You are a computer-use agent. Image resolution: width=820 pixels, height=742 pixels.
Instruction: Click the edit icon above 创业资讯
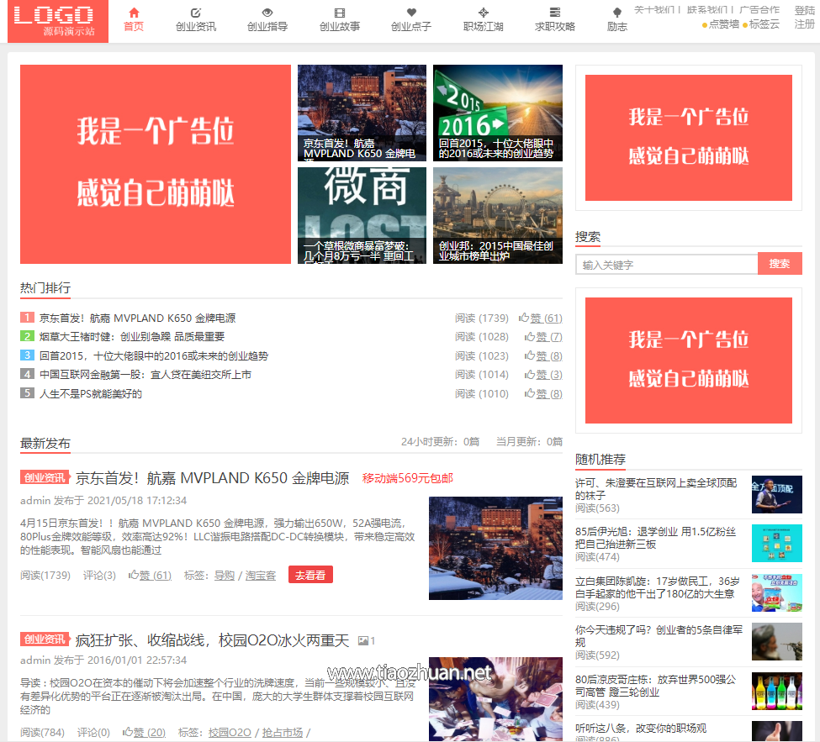[196, 13]
